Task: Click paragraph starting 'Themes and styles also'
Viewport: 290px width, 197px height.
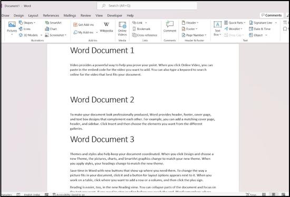Action: (142, 159)
